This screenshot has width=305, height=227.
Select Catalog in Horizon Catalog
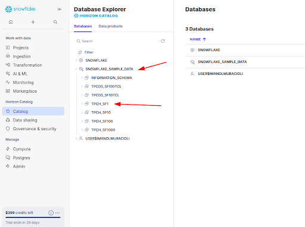[33, 111]
